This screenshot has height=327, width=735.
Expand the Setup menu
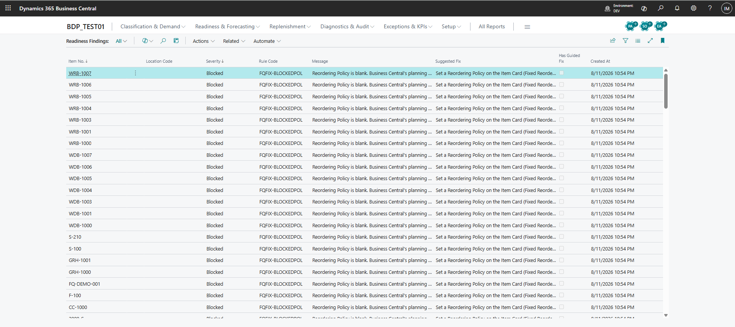click(x=451, y=26)
